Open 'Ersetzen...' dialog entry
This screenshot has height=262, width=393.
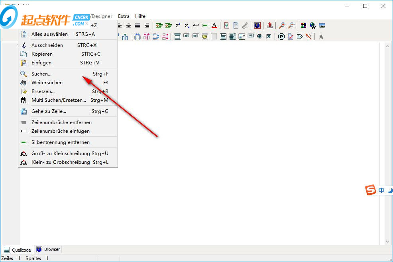(x=68, y=91)
